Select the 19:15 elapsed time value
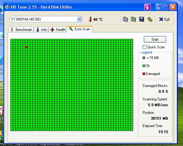183x146 pixels. (163, 132)
